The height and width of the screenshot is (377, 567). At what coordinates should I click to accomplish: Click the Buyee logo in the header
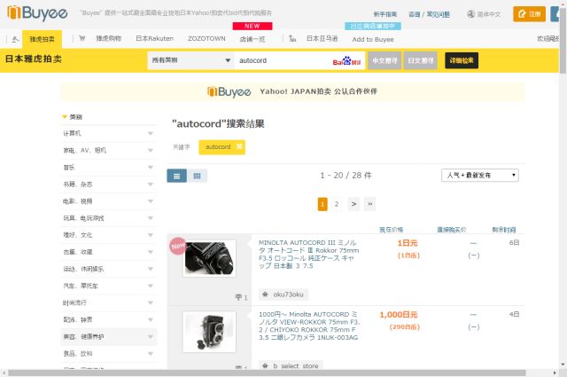[34, 14]
